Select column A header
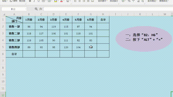 [x=14, y=14]
